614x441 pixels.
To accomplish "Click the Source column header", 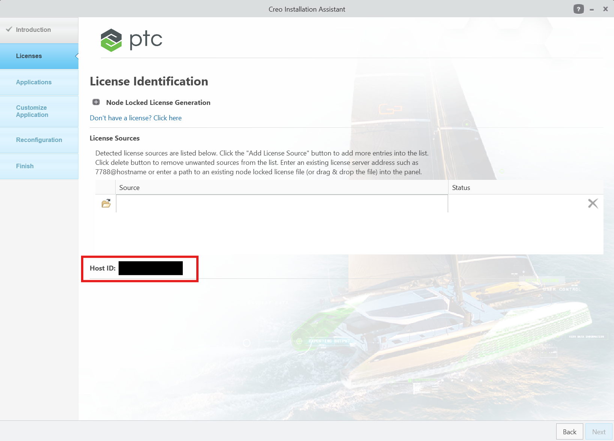I will pyautogui.click(x=282, y=187).
